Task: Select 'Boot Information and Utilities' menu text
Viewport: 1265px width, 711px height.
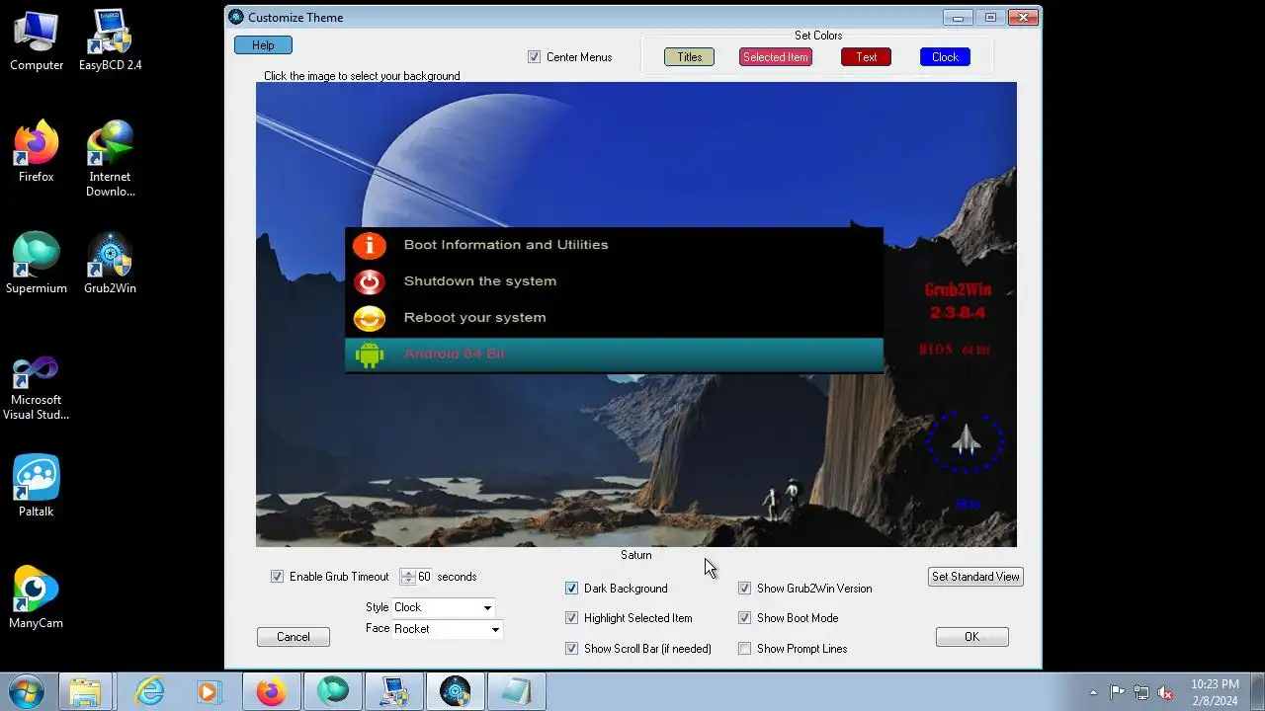Action: click(x=506, y=245)
